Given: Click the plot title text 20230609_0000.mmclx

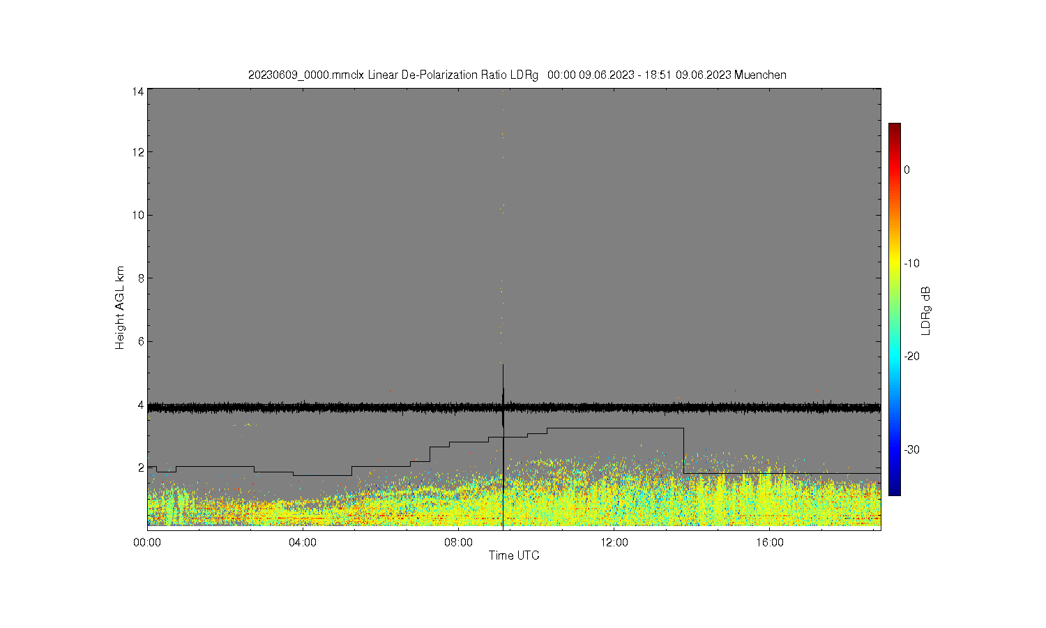Looking at the screenshot, I should (306, 75).
